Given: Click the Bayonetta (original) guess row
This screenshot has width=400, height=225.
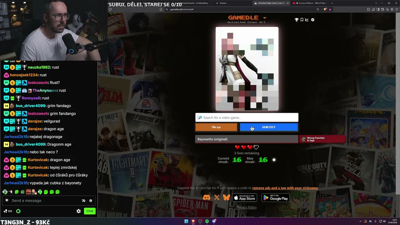Looking at the screenshot, I should 247,139.
